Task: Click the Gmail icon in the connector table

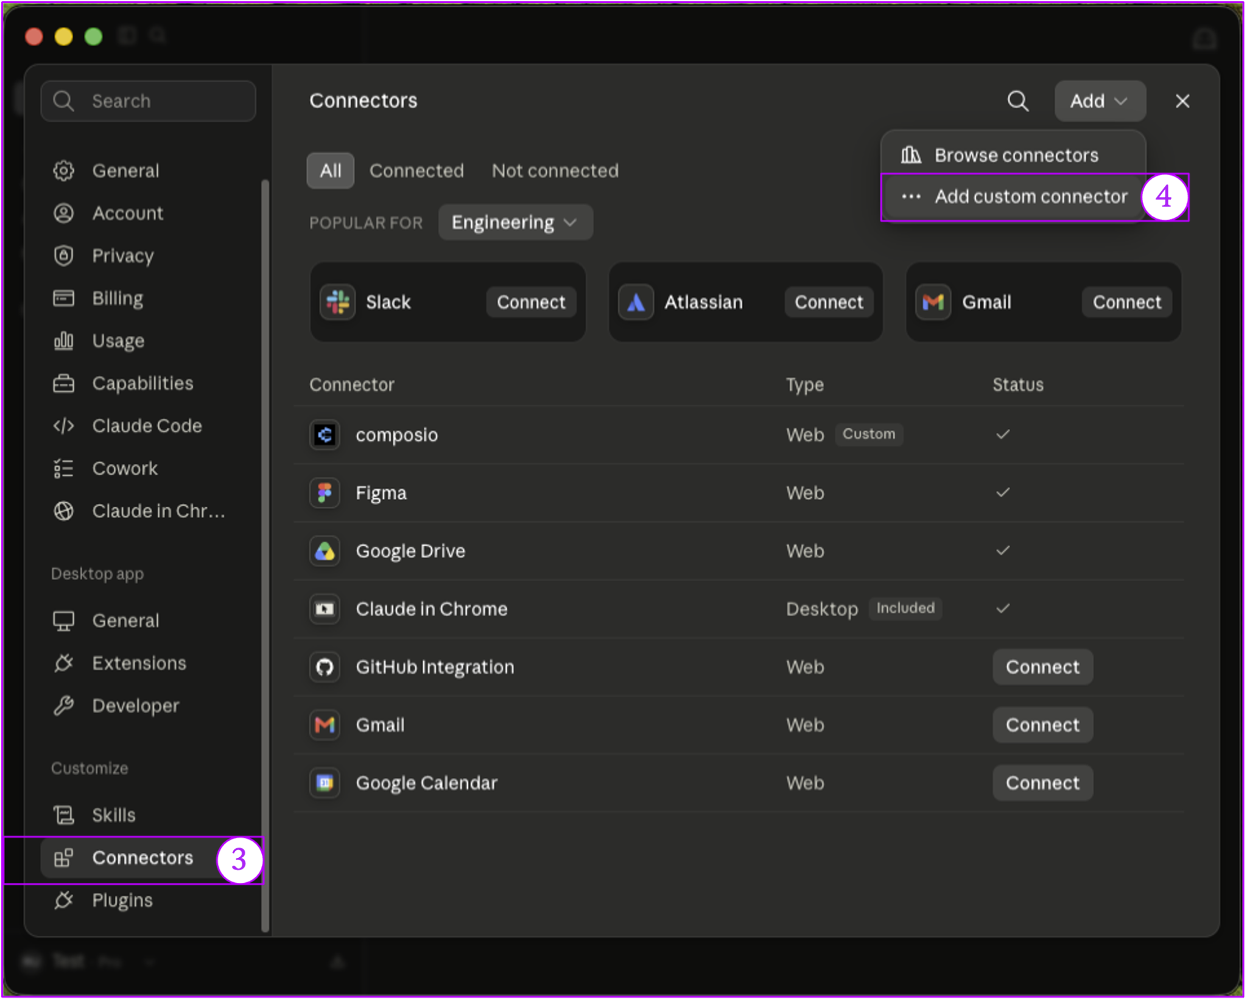Action: [325, 725]
